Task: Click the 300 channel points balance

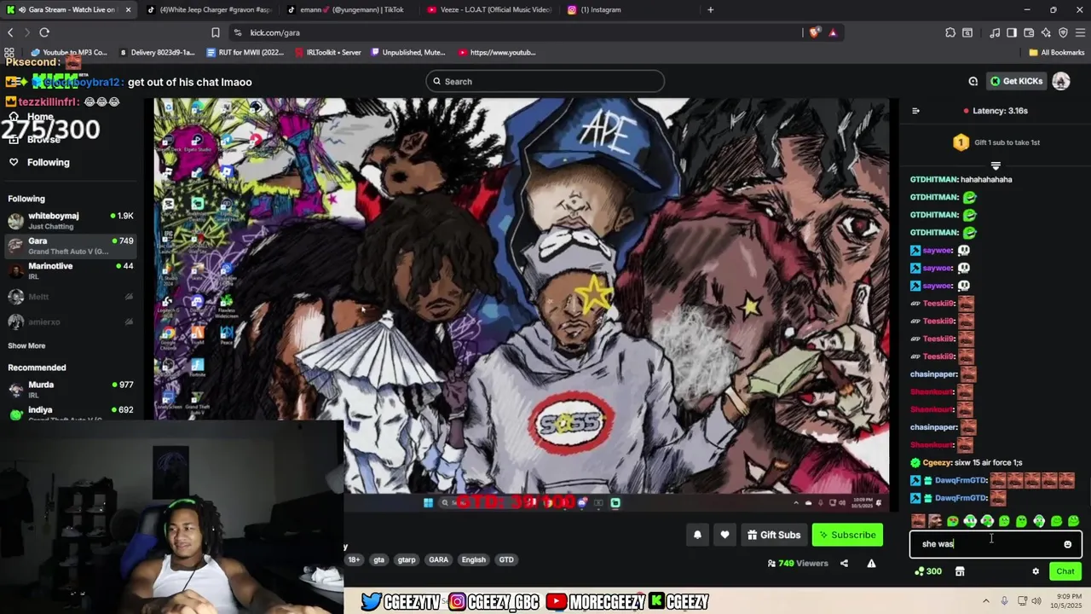Action: tap(927, 571)
